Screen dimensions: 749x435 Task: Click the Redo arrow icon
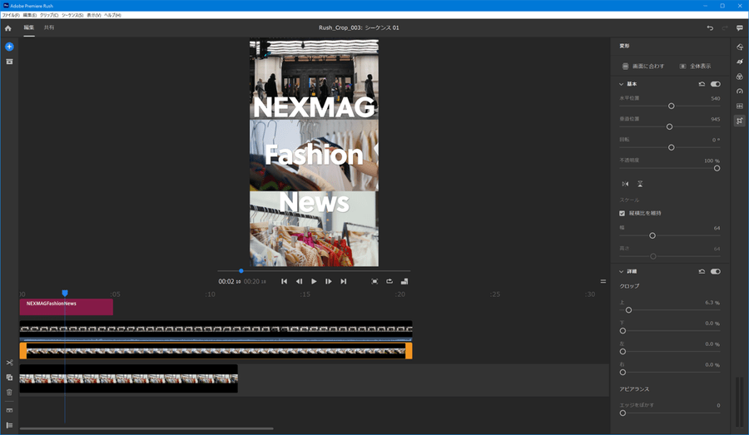pyautogui.click(x=725, y=28)
